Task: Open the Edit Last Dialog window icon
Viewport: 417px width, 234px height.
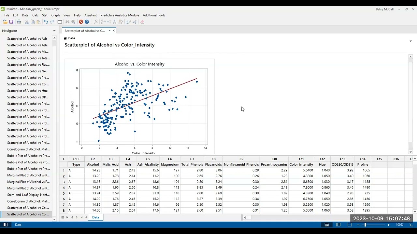Action: pos(60,22)
